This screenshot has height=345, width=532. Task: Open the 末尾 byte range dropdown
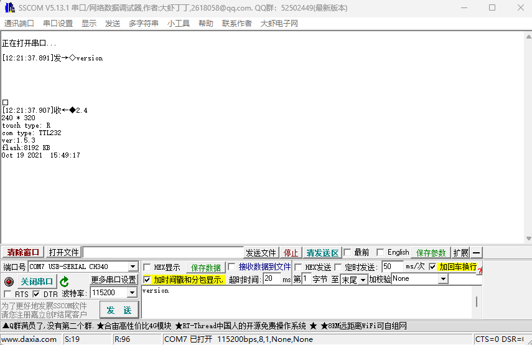coord(363,280)
